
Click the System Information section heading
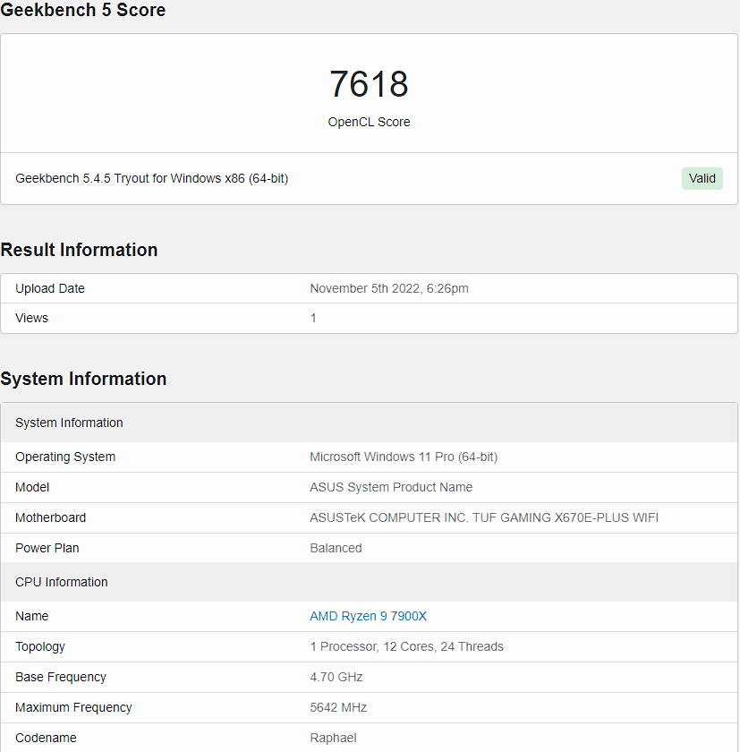pos(83,379)
